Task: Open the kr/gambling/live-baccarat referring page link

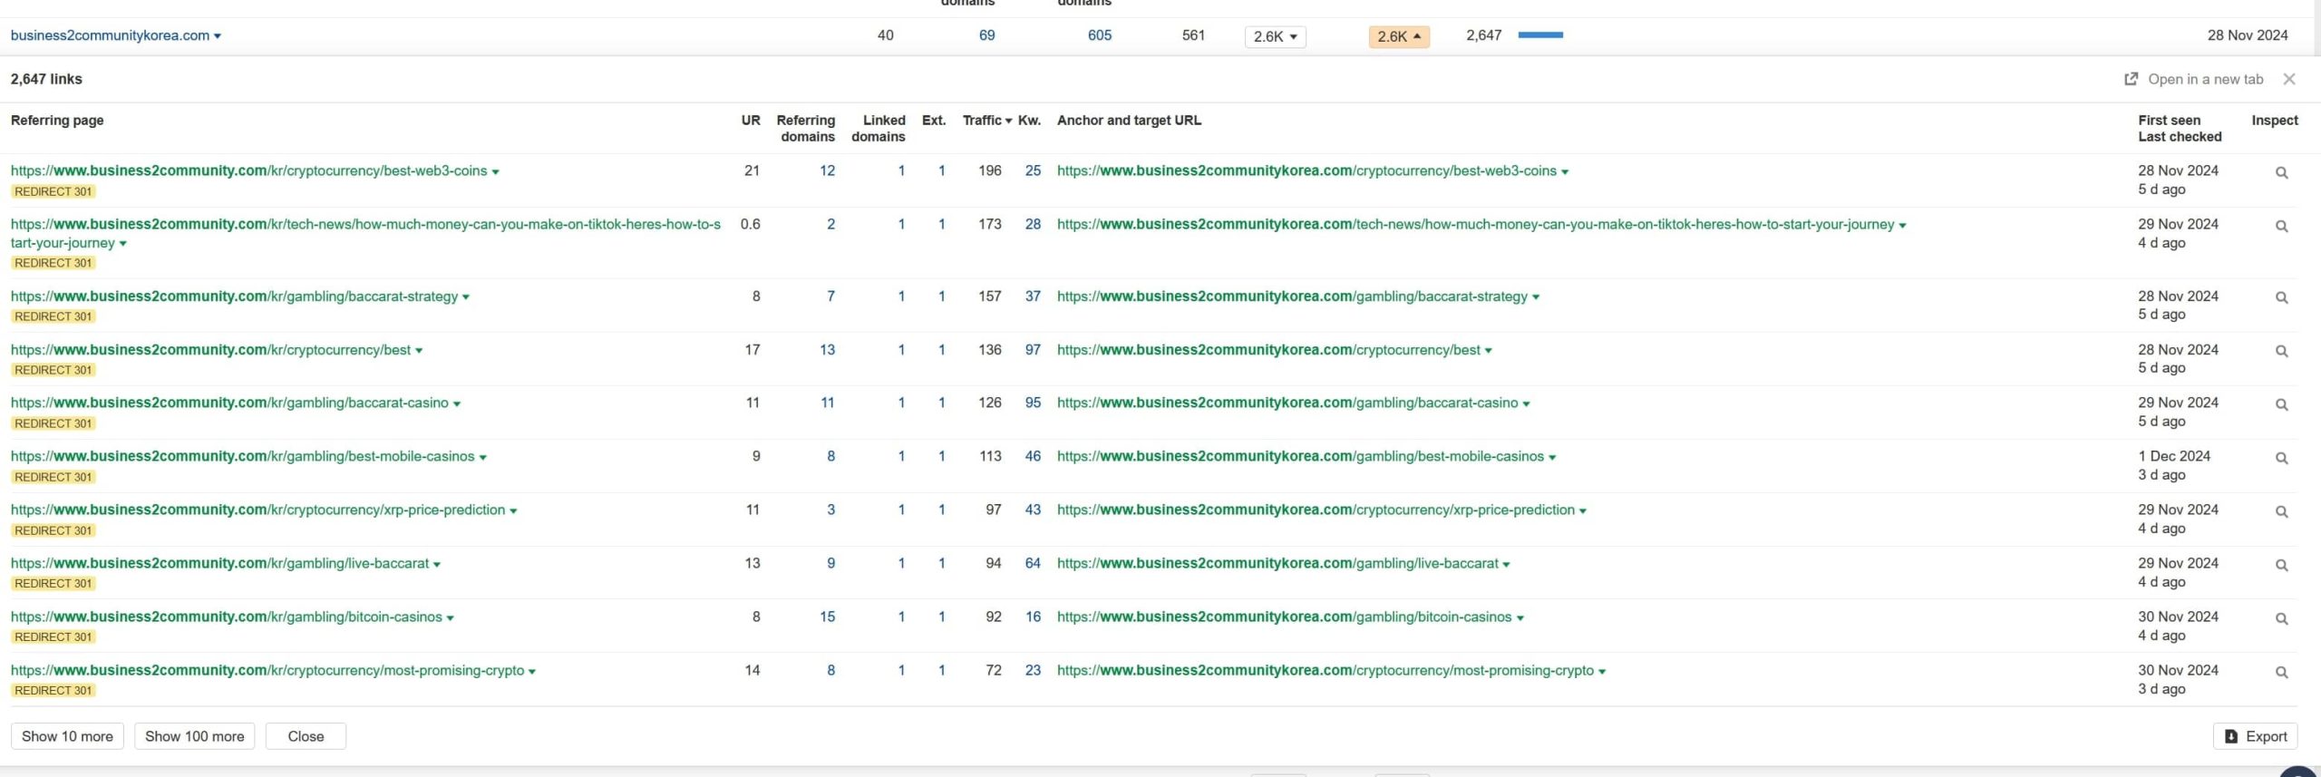Action: 219,563
